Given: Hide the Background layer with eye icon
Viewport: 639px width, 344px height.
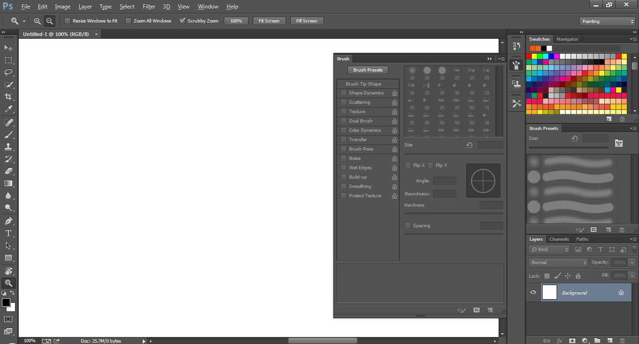Looking at the screenshot, I should click(533, 293).
